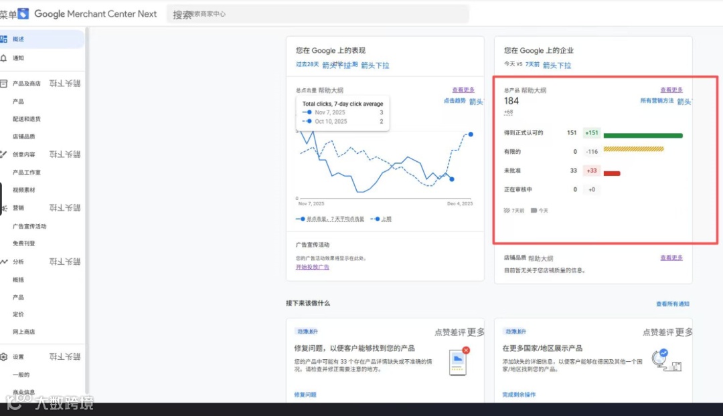The width and height of the screenshot is (723, 416).
Task: Open 视频素材 sidebar item
Action: pyautogui.click(x=24, y=190)
